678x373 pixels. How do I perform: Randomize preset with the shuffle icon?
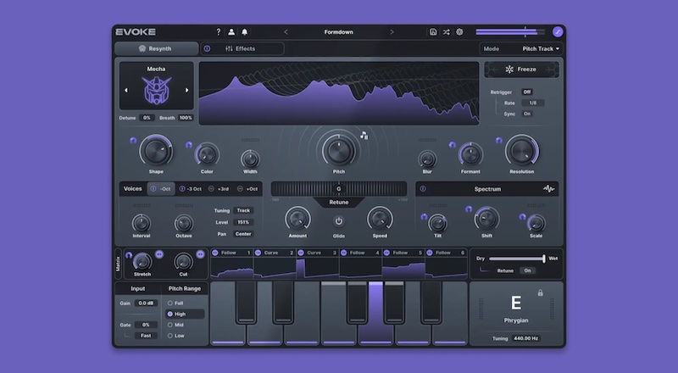pos(446,32)
